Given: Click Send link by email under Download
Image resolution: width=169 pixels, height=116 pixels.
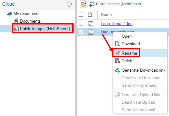Looking at the screenshot, I should [140, 86].
